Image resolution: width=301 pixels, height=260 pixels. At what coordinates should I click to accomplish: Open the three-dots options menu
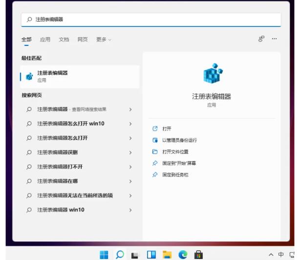click(x=274, y=39)
